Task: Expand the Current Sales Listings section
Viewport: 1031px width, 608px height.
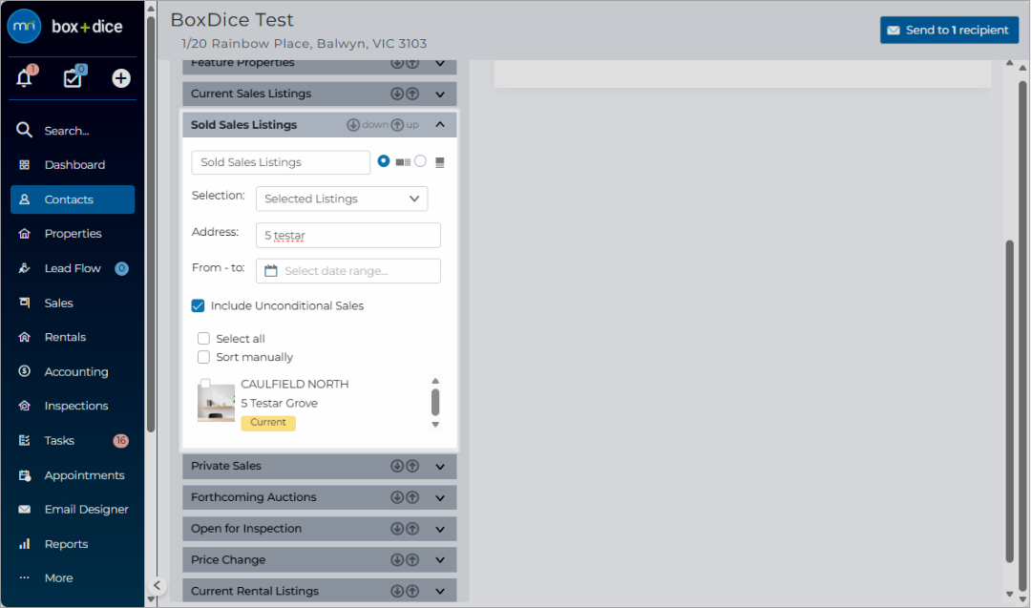Action: point(440,94)
